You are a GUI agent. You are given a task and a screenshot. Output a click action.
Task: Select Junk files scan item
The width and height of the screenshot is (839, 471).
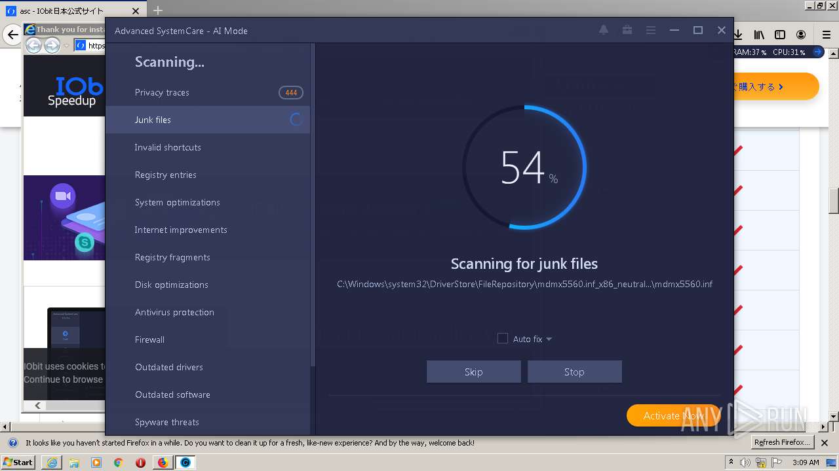point(207,120)
